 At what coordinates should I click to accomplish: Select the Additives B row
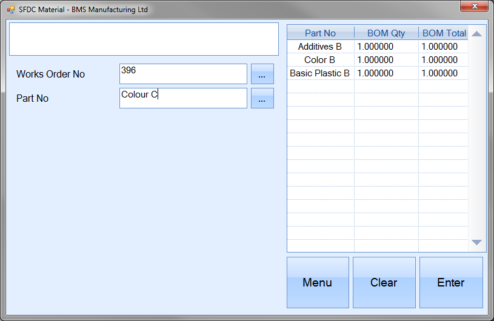pos(320,47)
